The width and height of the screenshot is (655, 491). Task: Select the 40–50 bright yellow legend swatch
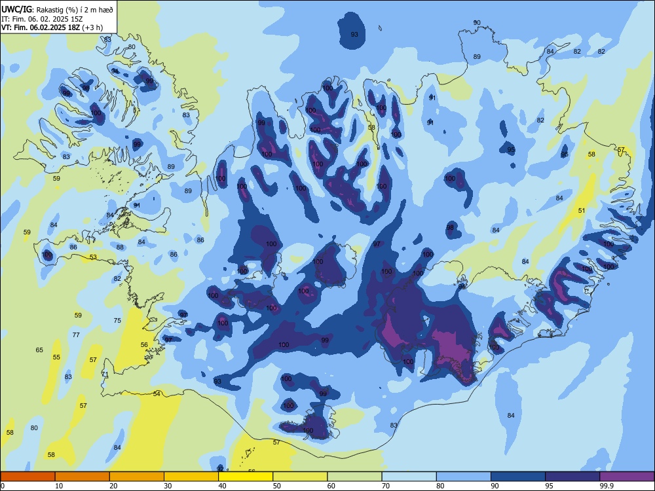tap(246, 477)
